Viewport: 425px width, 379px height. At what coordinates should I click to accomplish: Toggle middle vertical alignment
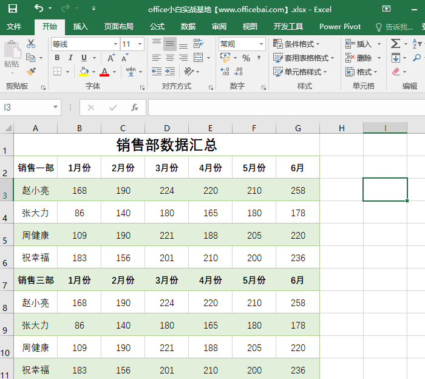pyautogui.click(x=170, y=43)
